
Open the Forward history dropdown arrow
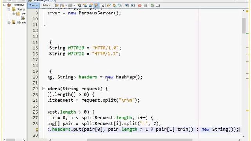74,5
